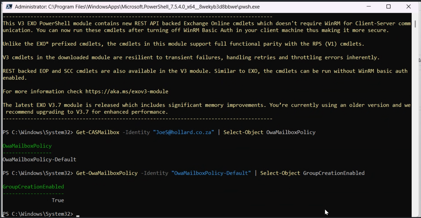
Task: Click the GroupCreationEnabled column header
Action: pyautogui.click(x=33, y=186)
